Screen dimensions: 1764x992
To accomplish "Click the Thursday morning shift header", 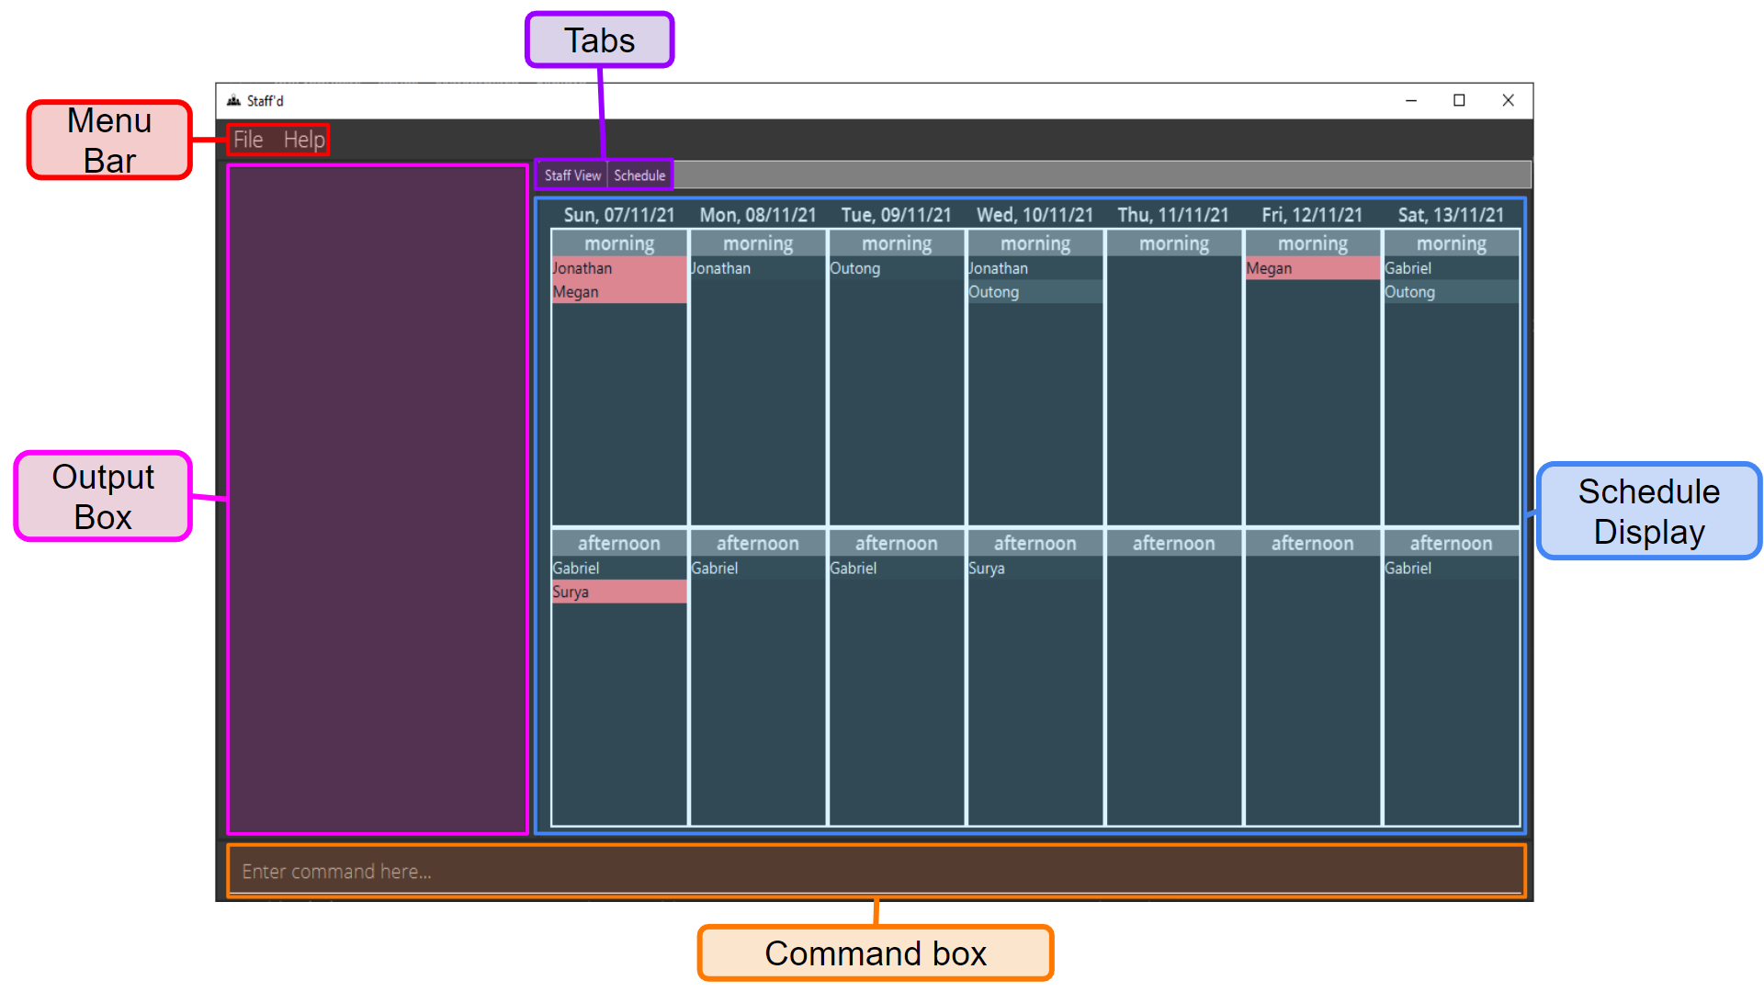I will [1173, 243].
